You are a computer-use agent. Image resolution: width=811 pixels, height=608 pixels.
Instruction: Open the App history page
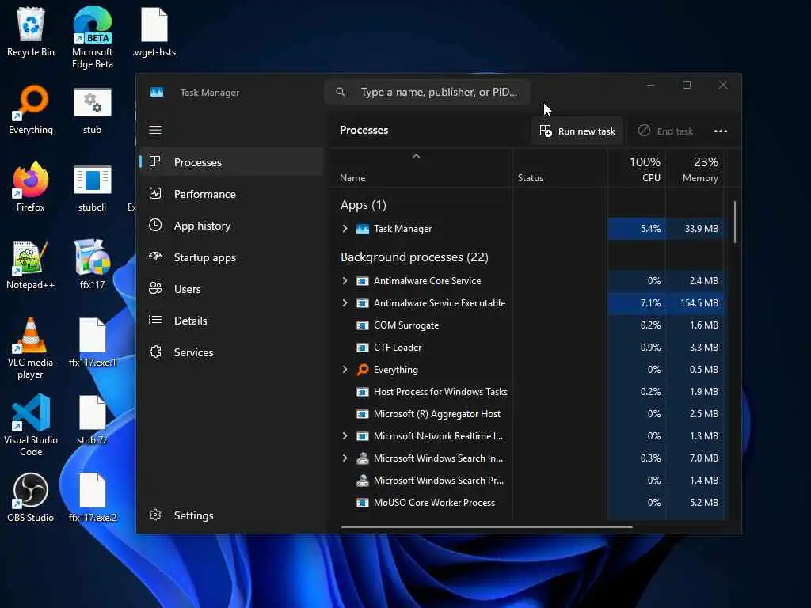coord(232,226)
